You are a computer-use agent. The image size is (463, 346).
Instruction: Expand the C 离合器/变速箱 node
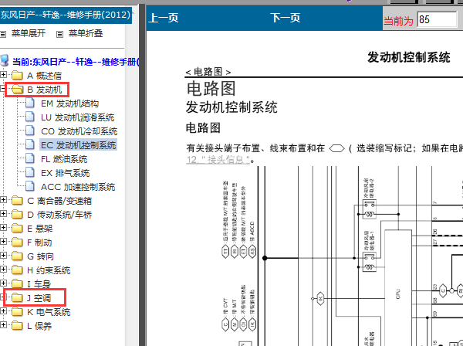point(3,200)
